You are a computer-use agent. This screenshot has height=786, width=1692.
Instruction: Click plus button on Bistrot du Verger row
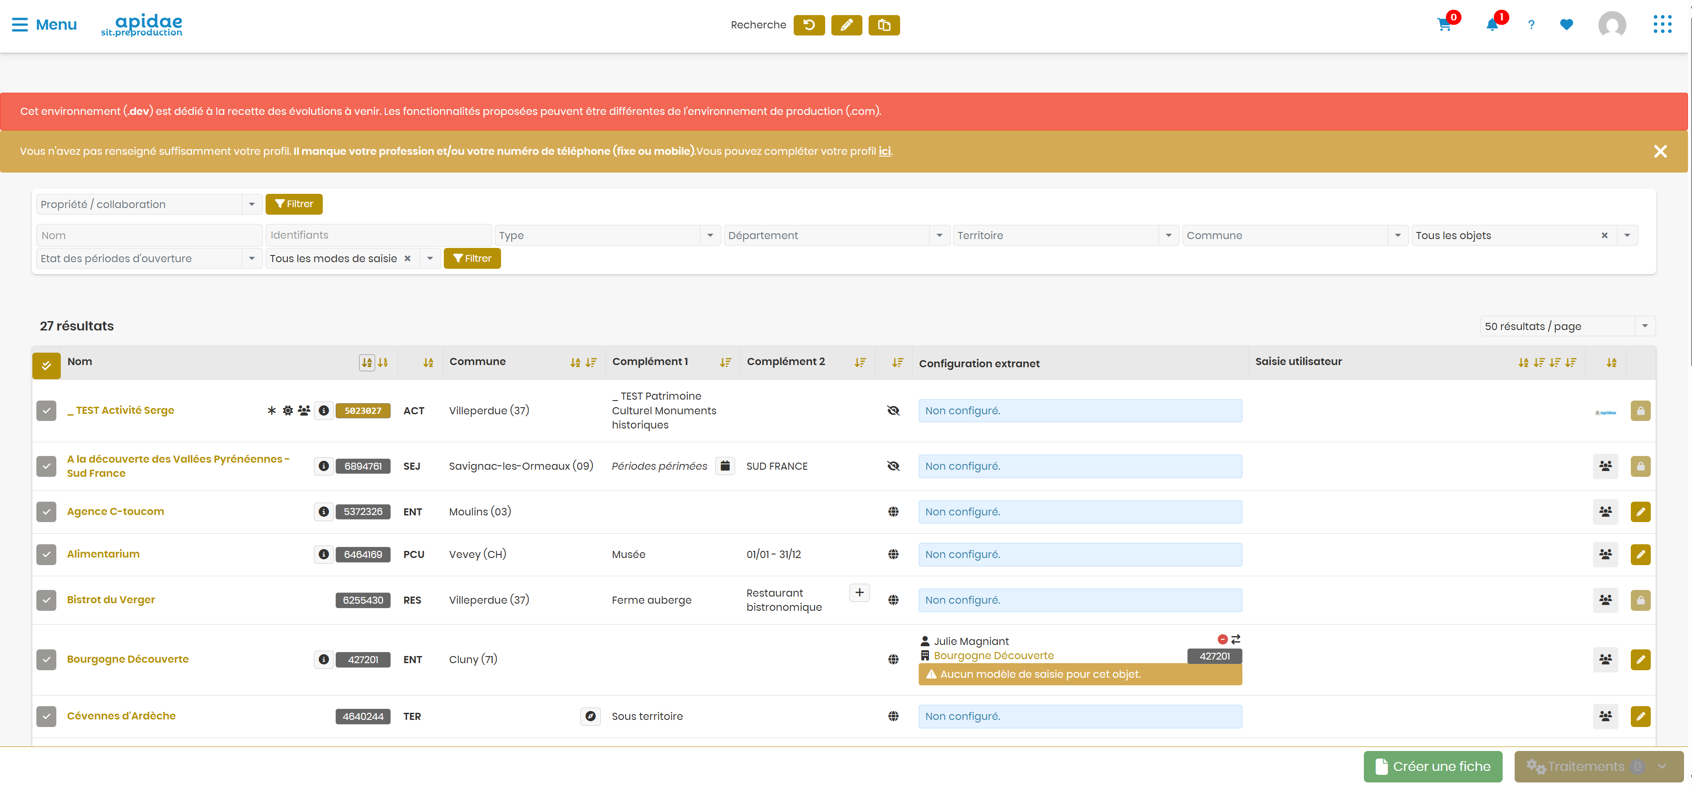pos(859,592)
